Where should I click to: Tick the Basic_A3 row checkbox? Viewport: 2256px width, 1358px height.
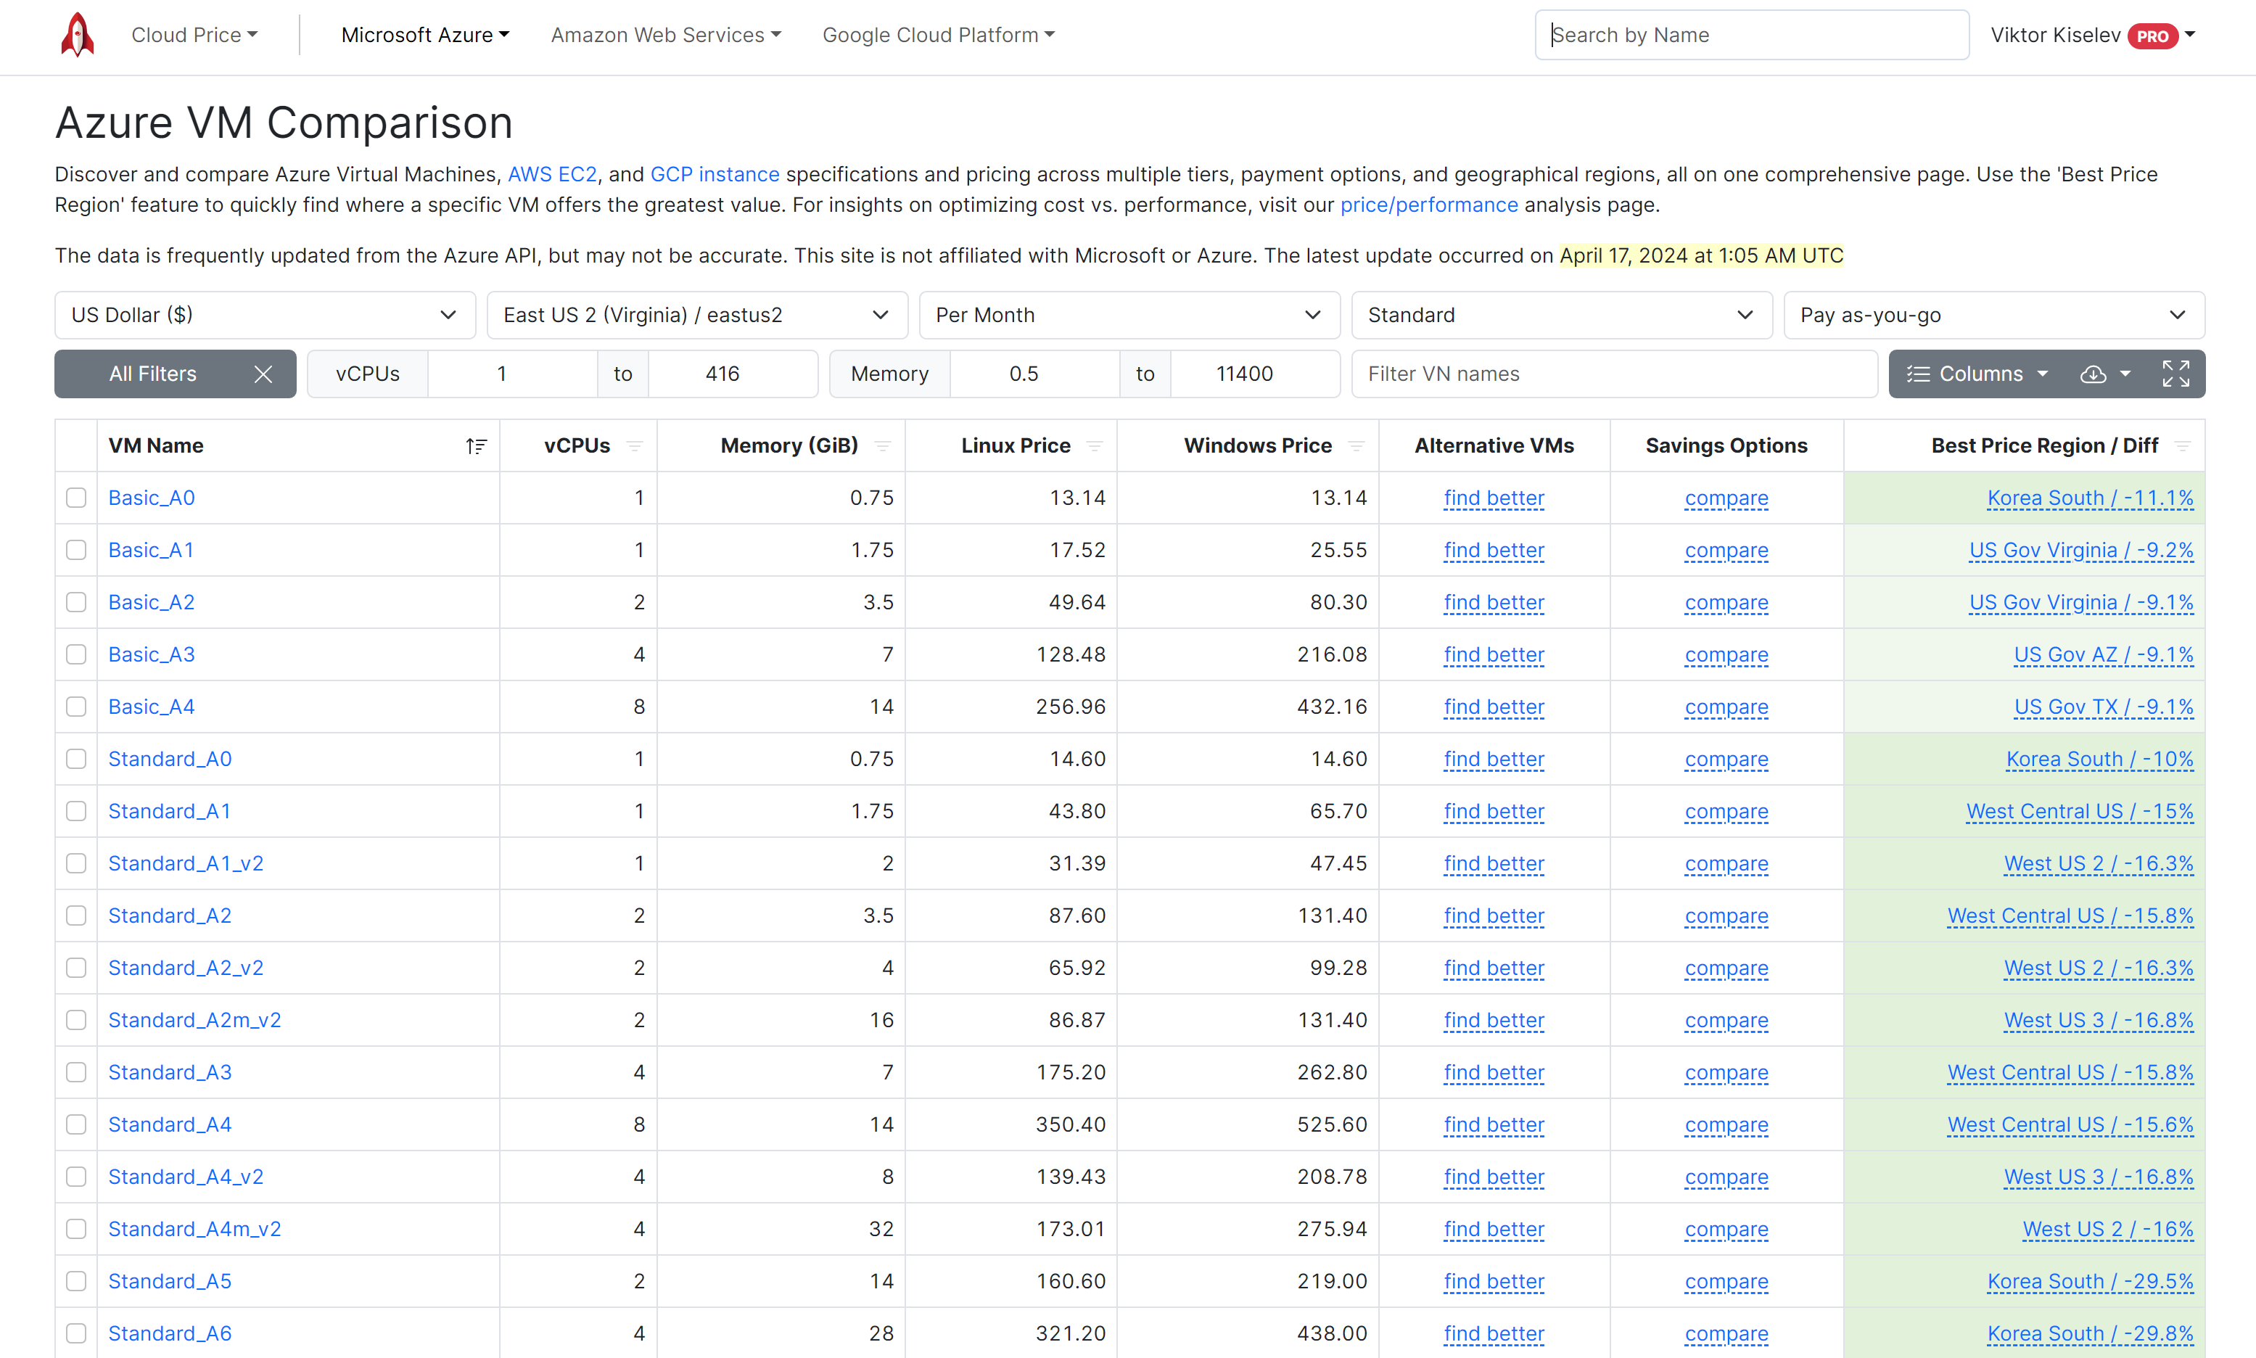point(76,654)
